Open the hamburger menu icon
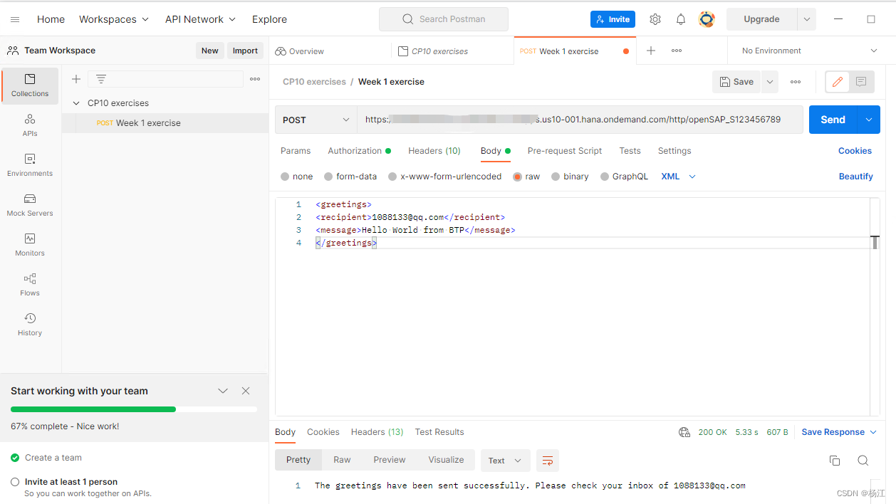 coord(15,19)
